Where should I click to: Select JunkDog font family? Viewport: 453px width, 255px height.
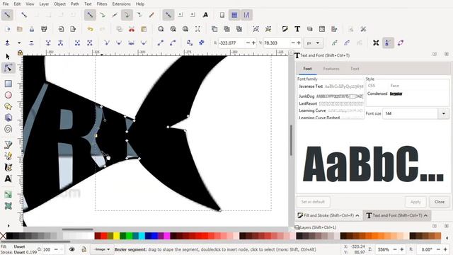tap(331, 96)
